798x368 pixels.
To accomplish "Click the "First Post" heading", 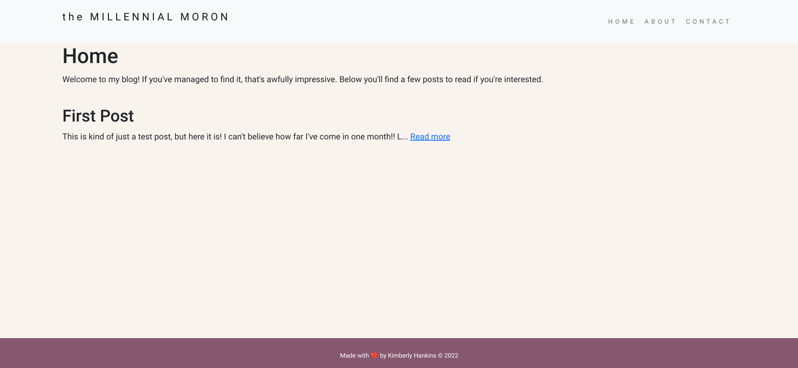I will 98,116.
